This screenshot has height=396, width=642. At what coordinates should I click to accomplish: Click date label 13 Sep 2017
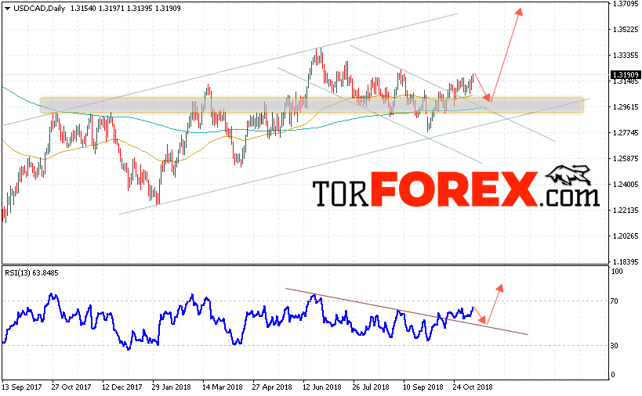pos(22,387)
